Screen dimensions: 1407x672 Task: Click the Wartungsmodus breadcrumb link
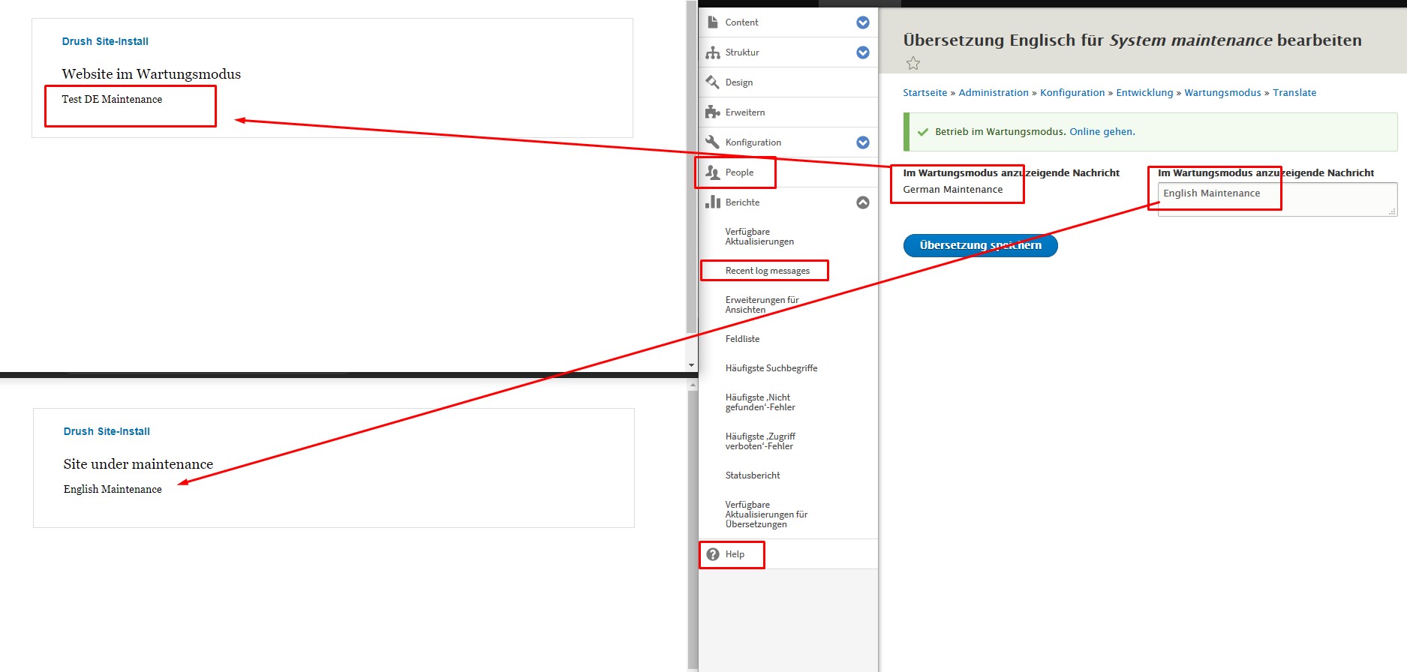click(1222, 93)
